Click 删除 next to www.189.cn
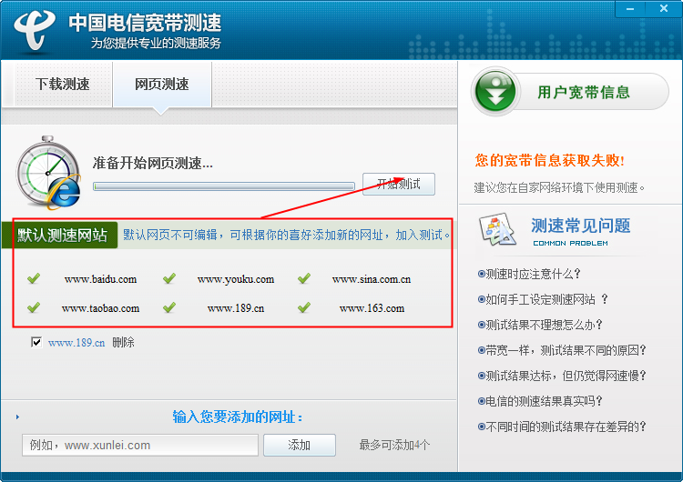Image resolution: width=683 pixels, height=482 pixels. click(123, 342)
